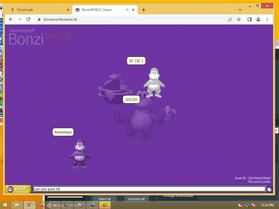Click the bonziworldclassic.tk address bar
Image resolution: width=279 pixels, height=209 pixels.
click(x=60, y=19)
